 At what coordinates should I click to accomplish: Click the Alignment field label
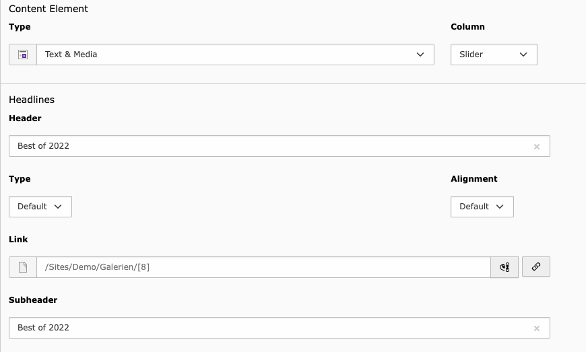pyautogui.click(x=474, y=179)
